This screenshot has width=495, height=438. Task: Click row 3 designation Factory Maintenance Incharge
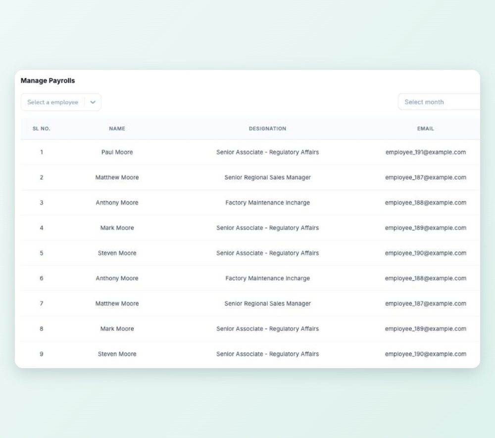pyautogui.click(x=267, y=202)
